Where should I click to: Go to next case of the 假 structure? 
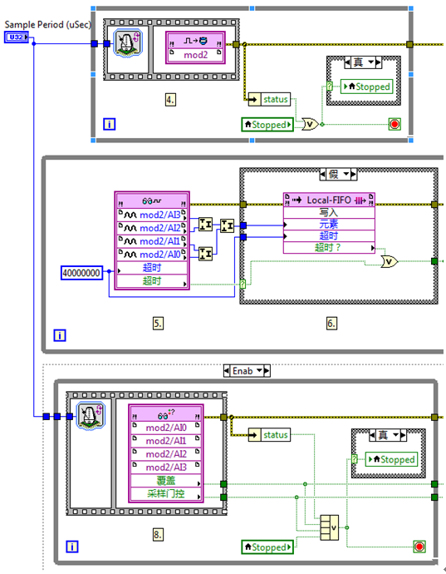coord(354,174)
